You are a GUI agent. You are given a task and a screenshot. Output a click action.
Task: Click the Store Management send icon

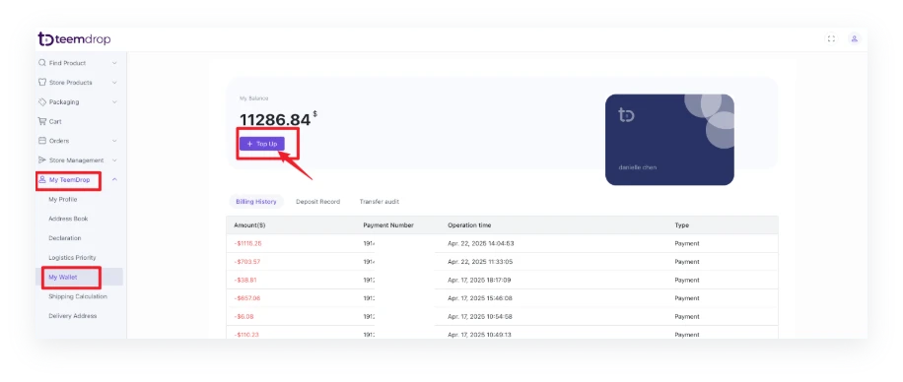pos(41,159)
